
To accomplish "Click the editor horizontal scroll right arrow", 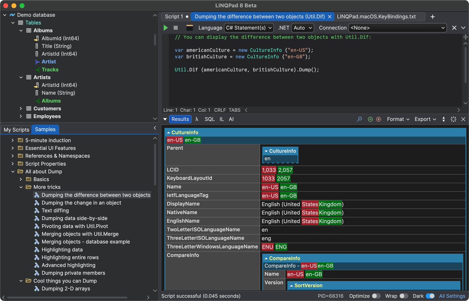I will tap(458, 110).
